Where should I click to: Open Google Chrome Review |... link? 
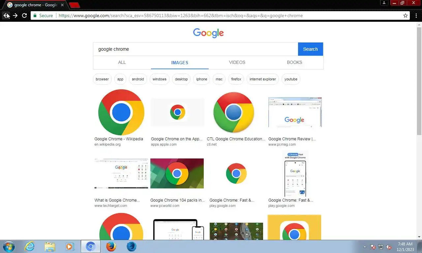[292, 139]
